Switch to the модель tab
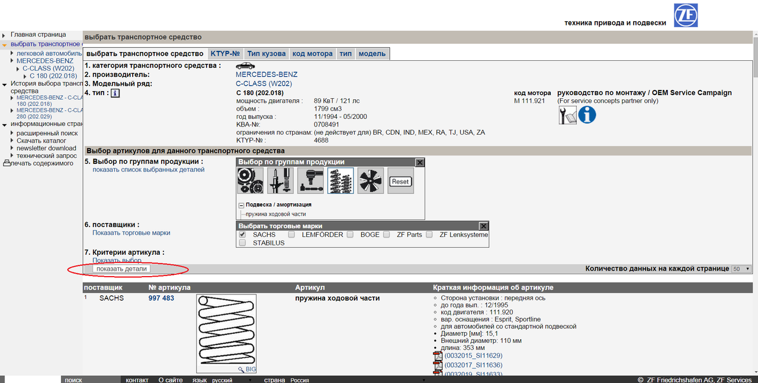 point(372,54)
